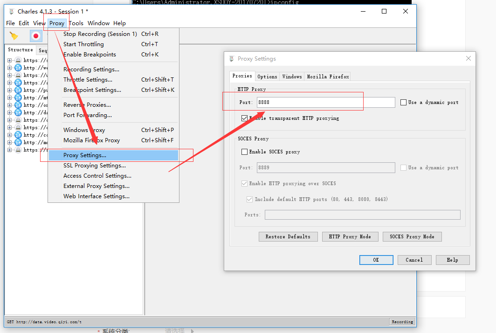Screen dimensions: 496x333
Task: Select the globe icon beside http://da
Action: click(x=18, y=112)
